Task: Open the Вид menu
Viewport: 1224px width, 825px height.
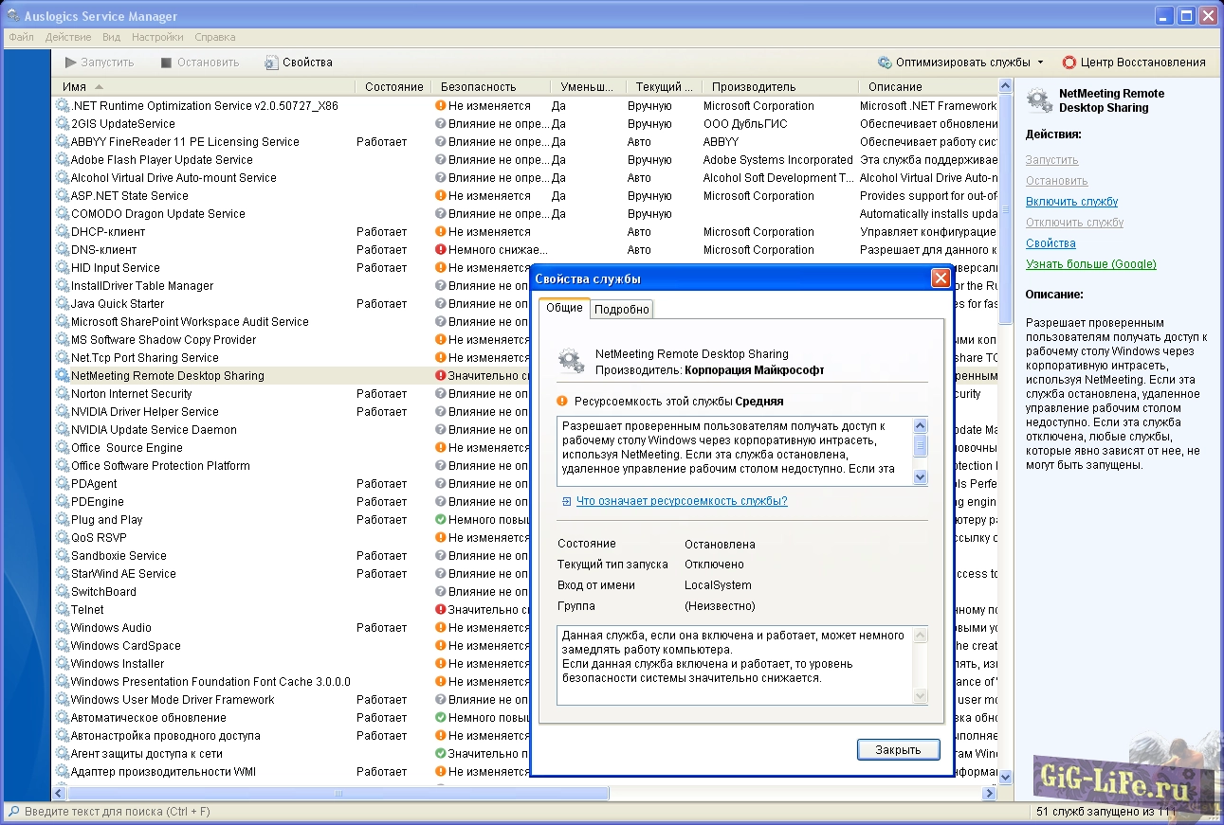Action: point(111,37)
